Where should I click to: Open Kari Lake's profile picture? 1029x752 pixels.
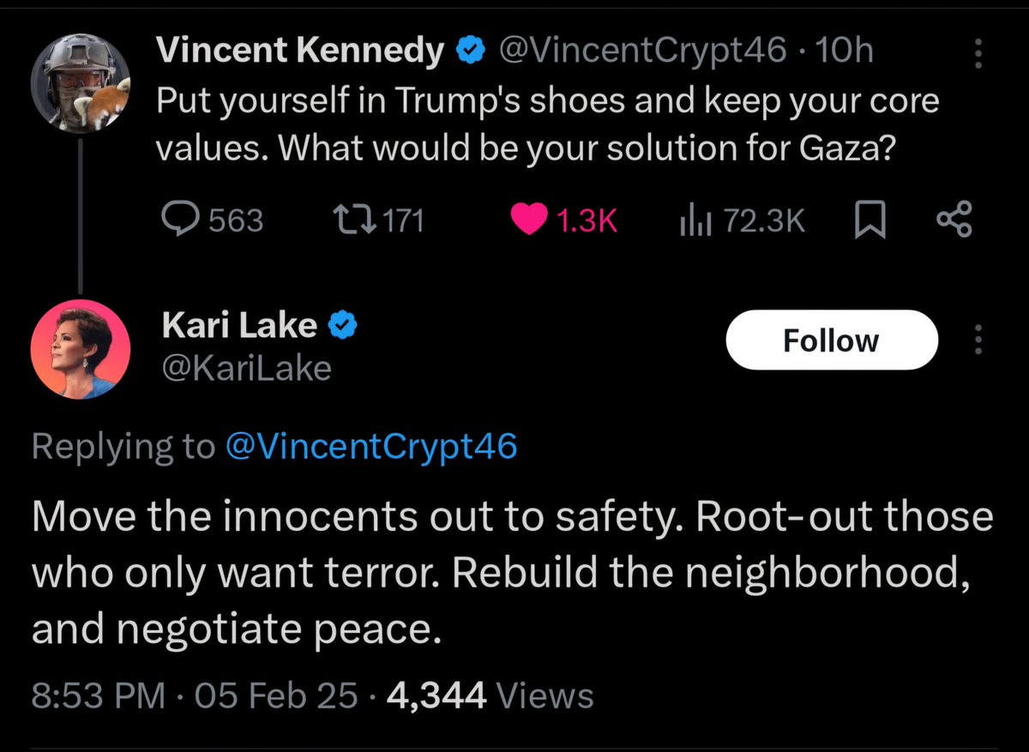81,350
